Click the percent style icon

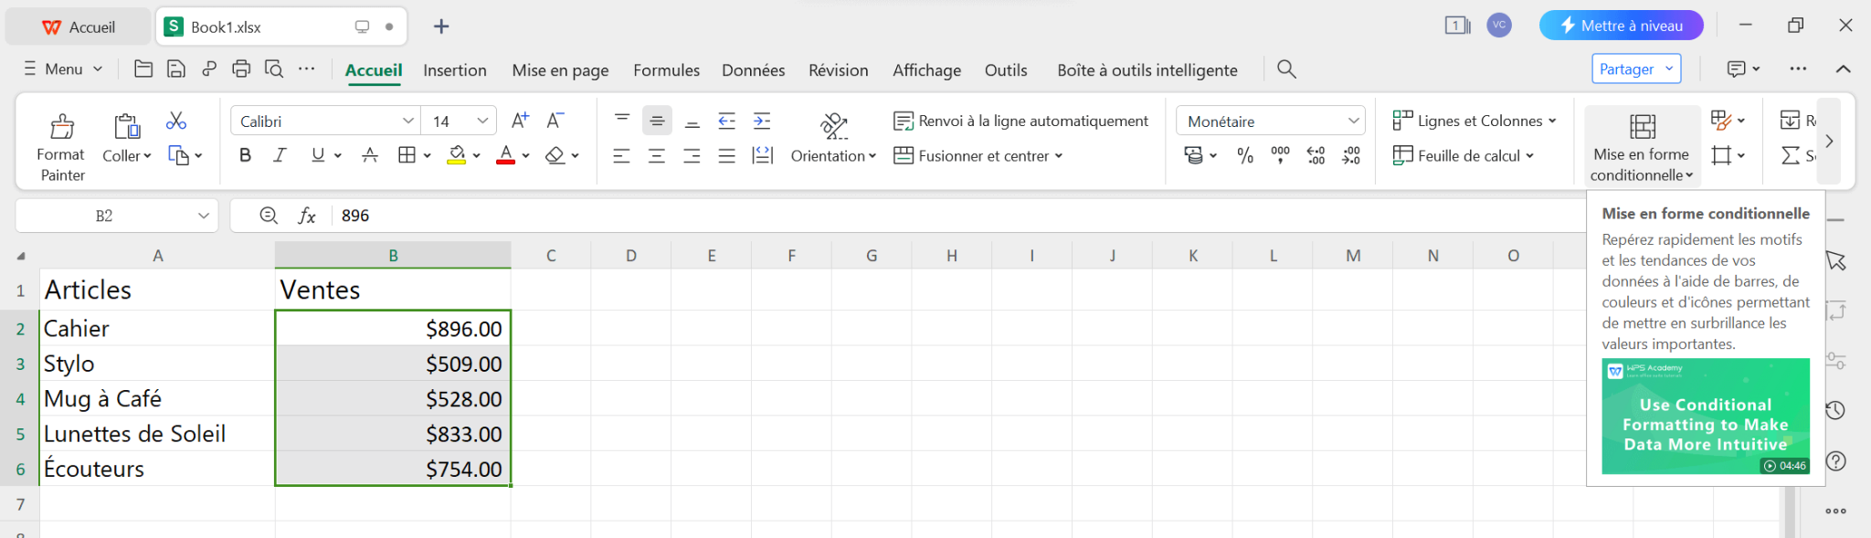[x=1245, y=156]
